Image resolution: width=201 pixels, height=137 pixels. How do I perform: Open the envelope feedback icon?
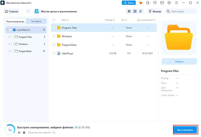pos(162,3)
